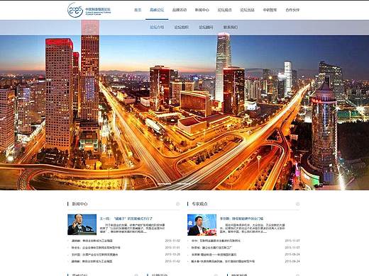Open the 合作伙伴 menu item
Viewport: 369px width, 276px height.
click(292, 10)
